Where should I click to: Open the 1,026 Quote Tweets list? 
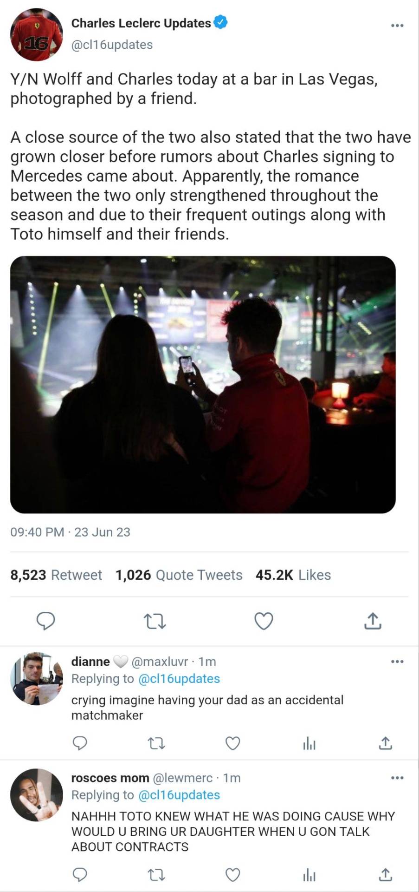point(179,575)
